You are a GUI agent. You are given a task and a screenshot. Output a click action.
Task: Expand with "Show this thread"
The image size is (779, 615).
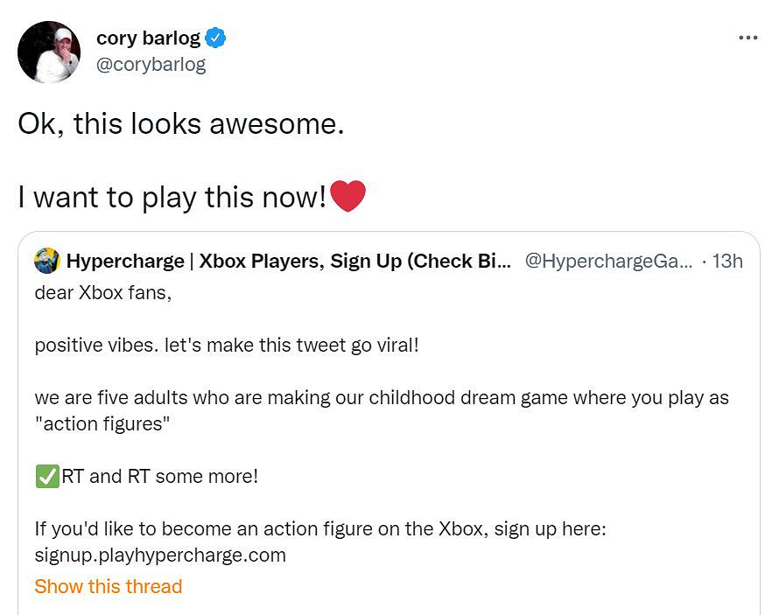point(109,586)
